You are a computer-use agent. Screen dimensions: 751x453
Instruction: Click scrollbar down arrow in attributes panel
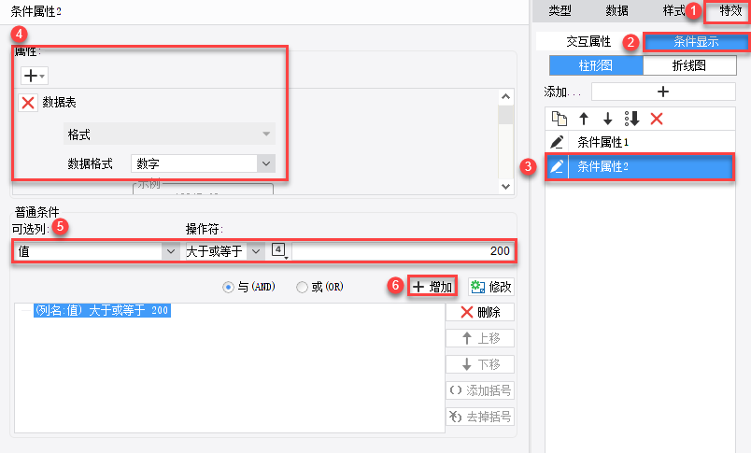coord(505,186)
